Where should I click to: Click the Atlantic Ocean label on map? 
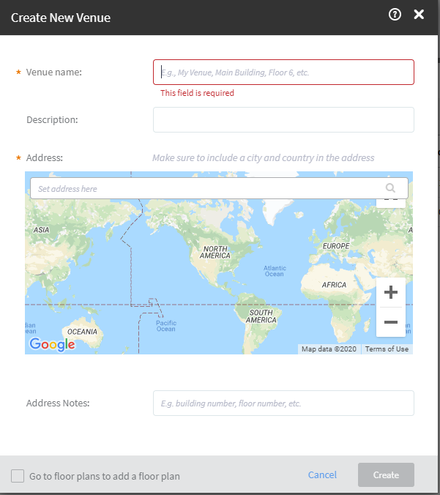275,271
